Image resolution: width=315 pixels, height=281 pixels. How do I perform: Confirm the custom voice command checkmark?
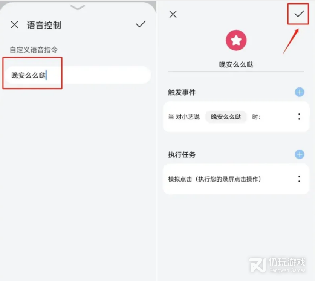point(141,24)
